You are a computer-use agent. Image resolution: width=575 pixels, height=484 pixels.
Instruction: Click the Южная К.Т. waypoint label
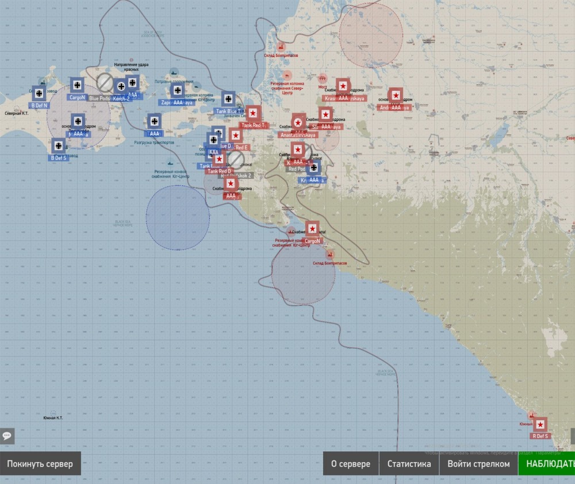[53, 418]
